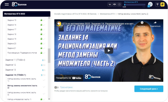Open Задача 15 lesson
Image resolution: width=168 pixels, height=102 pixels.
pos(12,20)
